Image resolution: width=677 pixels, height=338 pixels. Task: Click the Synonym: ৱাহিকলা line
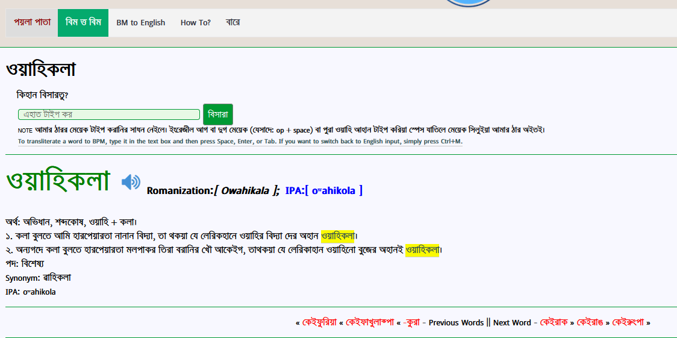pyautogui.click(x=39, y=278)
